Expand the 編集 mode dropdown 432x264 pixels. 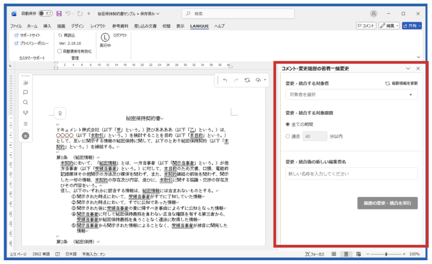389,26
